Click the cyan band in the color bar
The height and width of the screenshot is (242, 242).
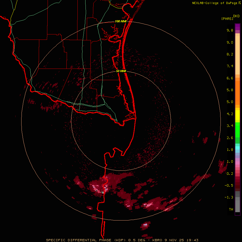[x=237, y=148]
